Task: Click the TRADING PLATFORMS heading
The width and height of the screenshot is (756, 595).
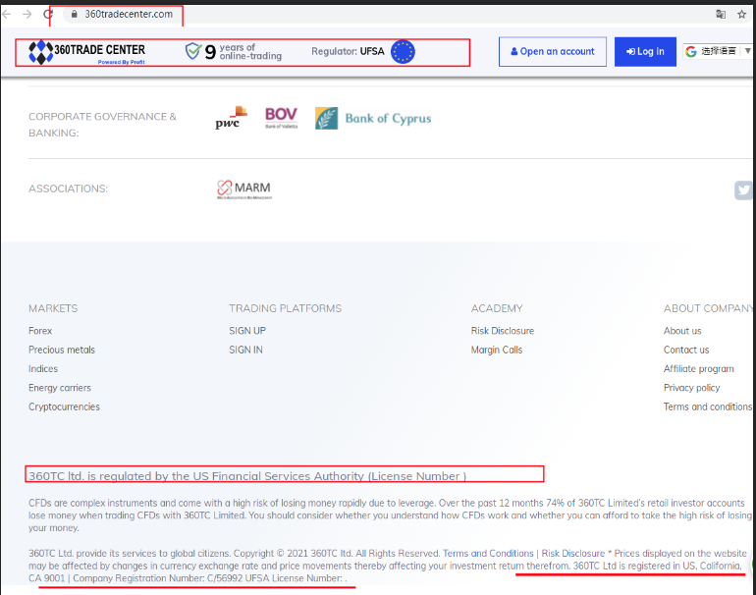Action: (x=285, y=308)
